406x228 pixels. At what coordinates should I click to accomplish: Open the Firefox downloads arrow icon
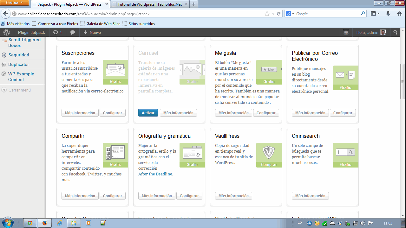click(x=388, y=14)
